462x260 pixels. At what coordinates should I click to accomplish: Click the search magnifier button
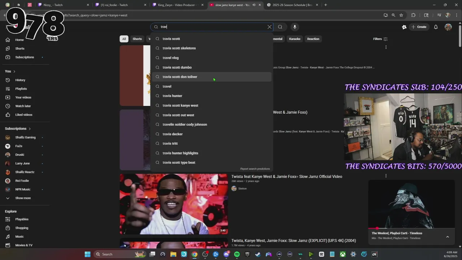[280, 27]
